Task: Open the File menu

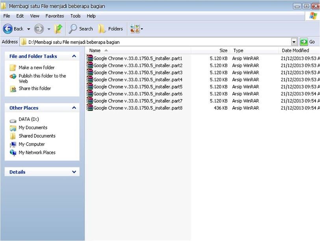Action: point(7,16)
